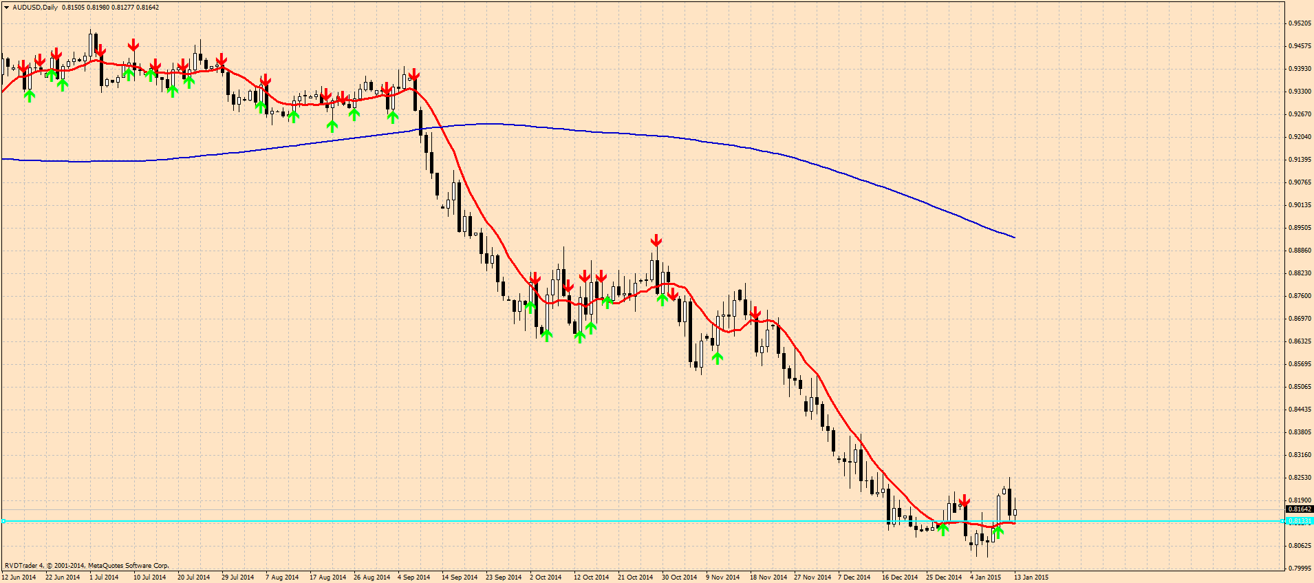The height and width of the screenshot is (583, 1314).
Task: Click the 18 Nov 2014 date label
Action: 768,577
